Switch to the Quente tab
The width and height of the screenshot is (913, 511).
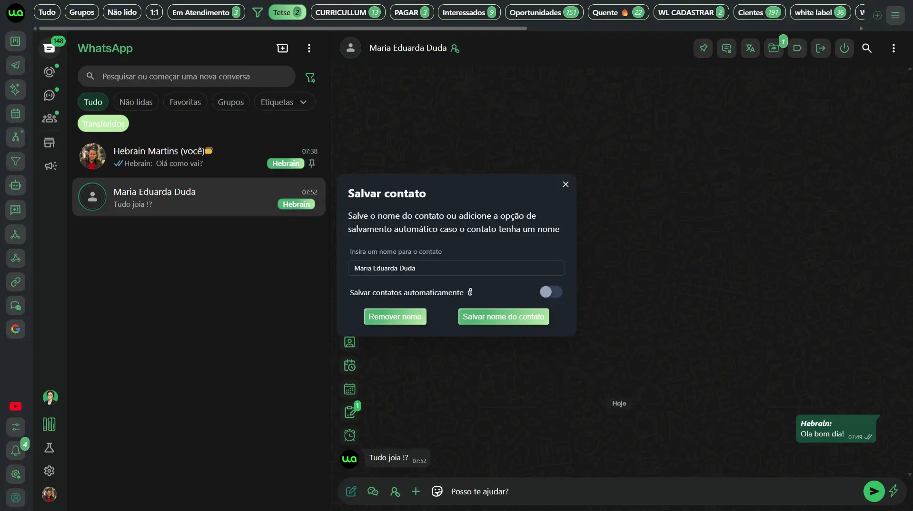click(x=618, y=12)
